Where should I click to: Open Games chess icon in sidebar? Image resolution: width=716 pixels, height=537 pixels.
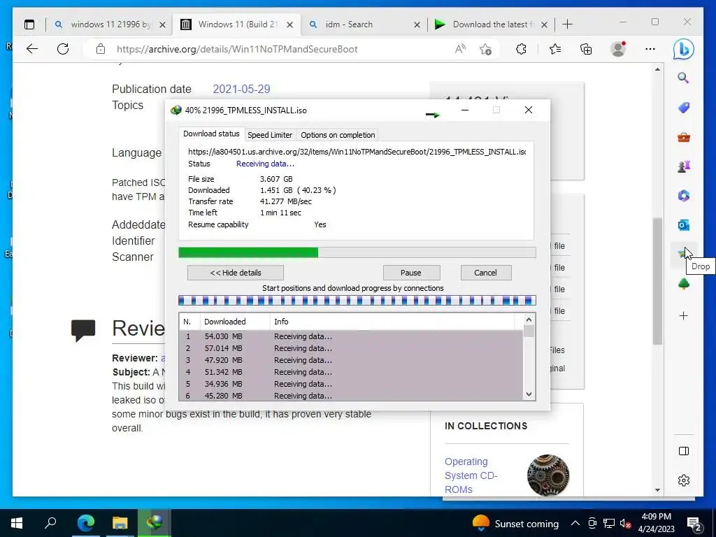[684, 166]
